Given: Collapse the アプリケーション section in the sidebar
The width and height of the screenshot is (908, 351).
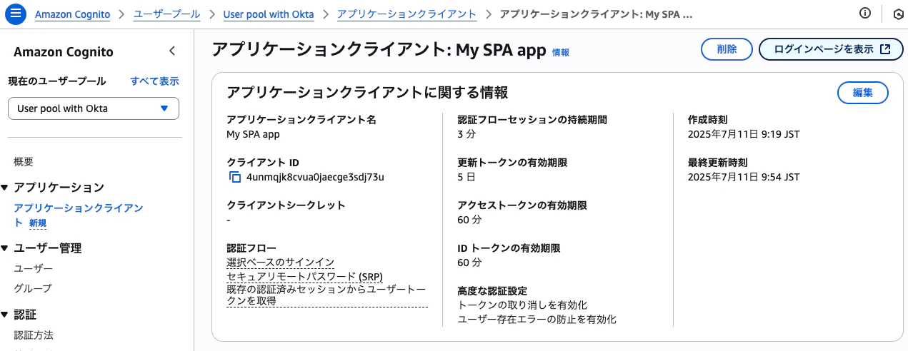Looking at the screenshot, I should pos(5,188).
